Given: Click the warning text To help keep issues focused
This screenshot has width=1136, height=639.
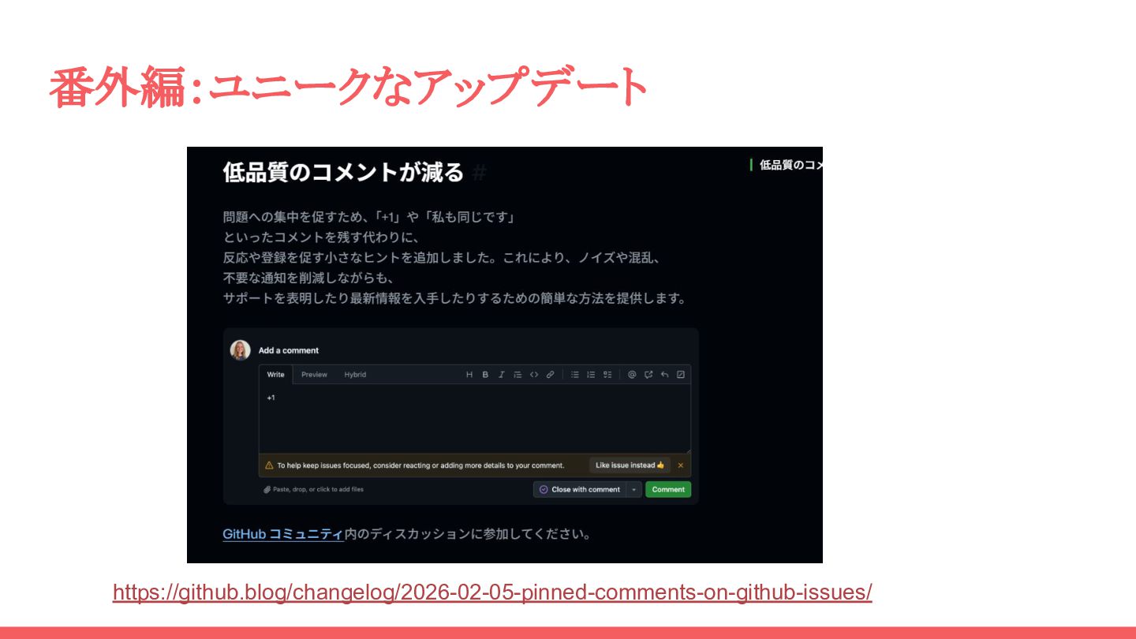Looking at the screenshot, I should point(420,465).
